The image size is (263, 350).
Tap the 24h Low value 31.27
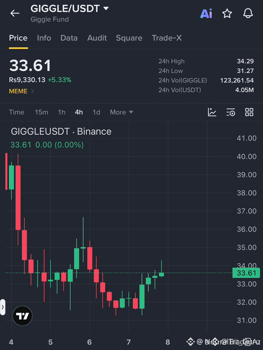(x=245, y=71)
